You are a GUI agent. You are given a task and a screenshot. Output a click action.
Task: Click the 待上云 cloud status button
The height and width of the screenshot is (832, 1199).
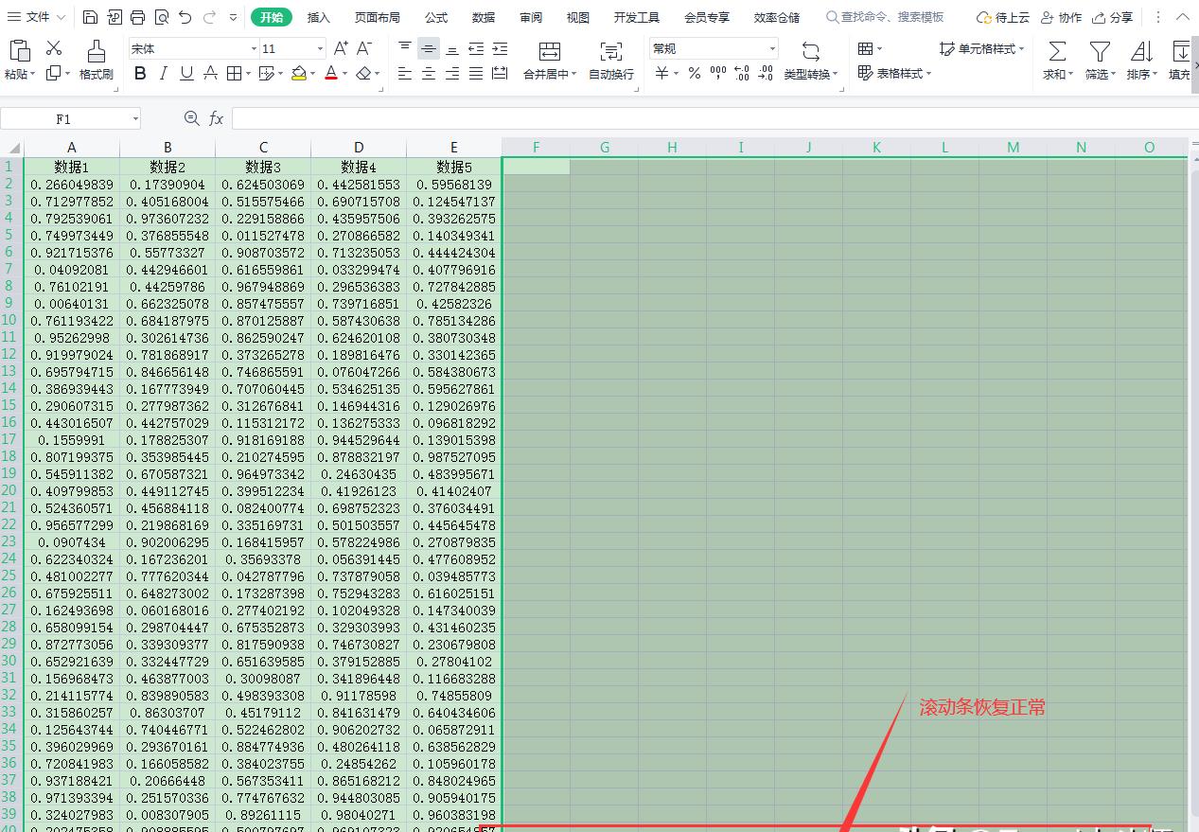[x=1003, y=17]
